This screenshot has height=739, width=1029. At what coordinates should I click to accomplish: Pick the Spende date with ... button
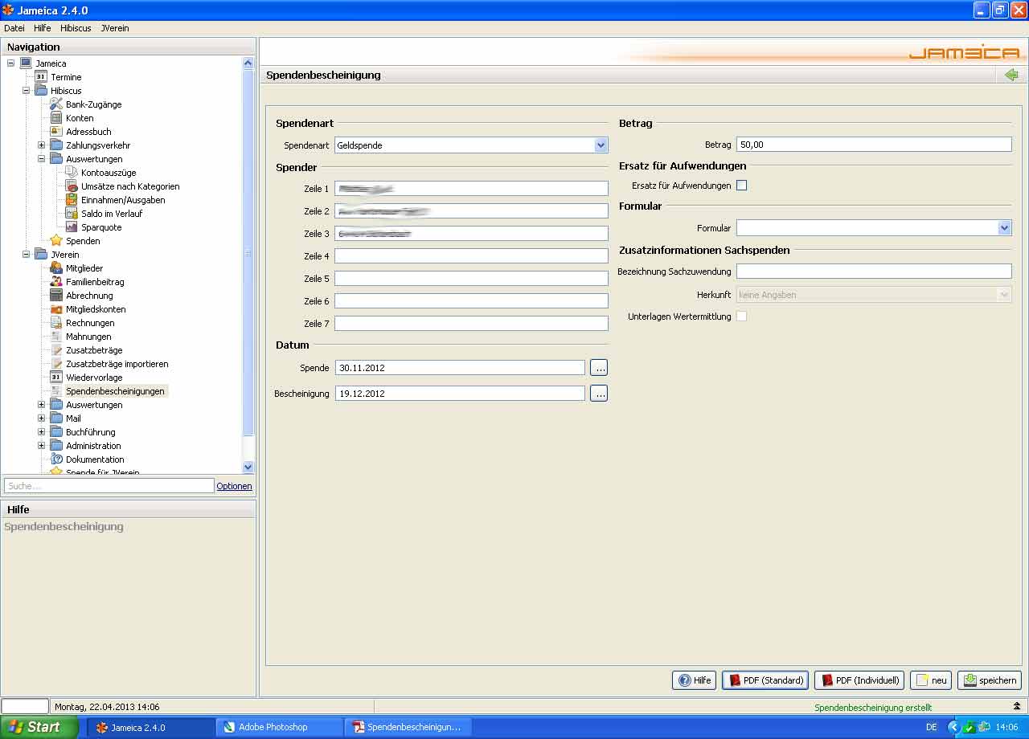pyautogui.click(x=599, y=368)
